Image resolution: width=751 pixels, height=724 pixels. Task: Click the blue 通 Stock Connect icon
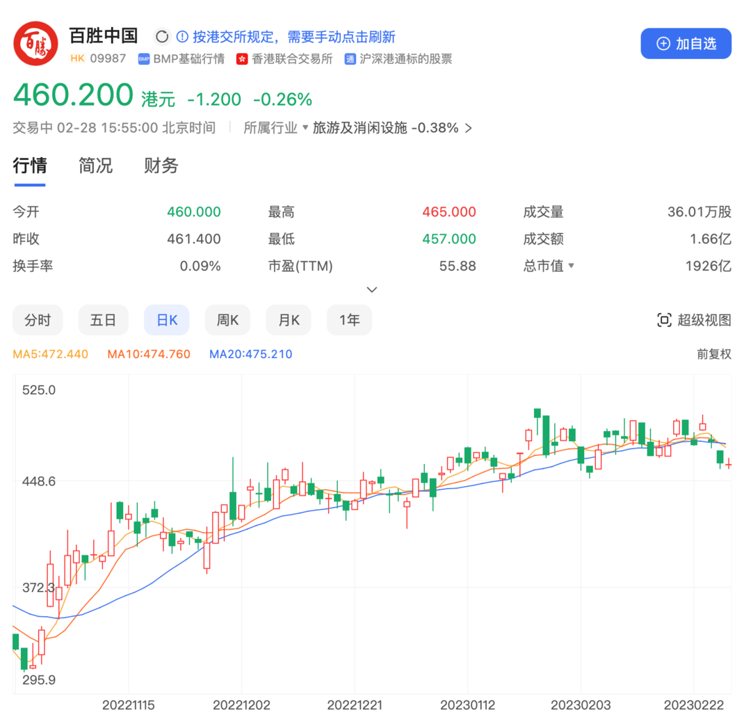[x=350, y=59]
